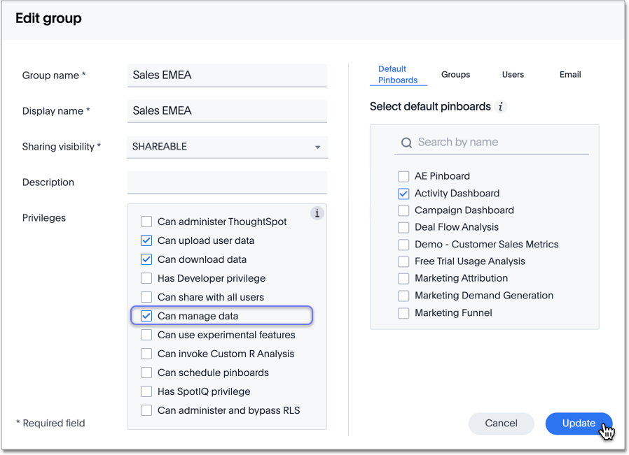
Task: Click info icon beside Select default pinboards
Action: coord(500,107)
